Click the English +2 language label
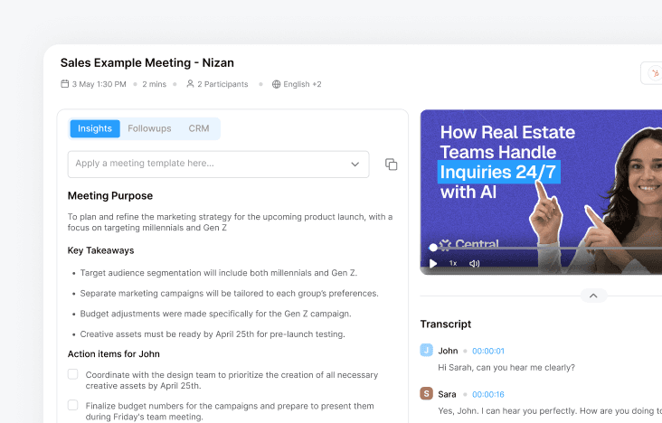The width and height of the screenshot is (662, 423). (x=302, y=84)
